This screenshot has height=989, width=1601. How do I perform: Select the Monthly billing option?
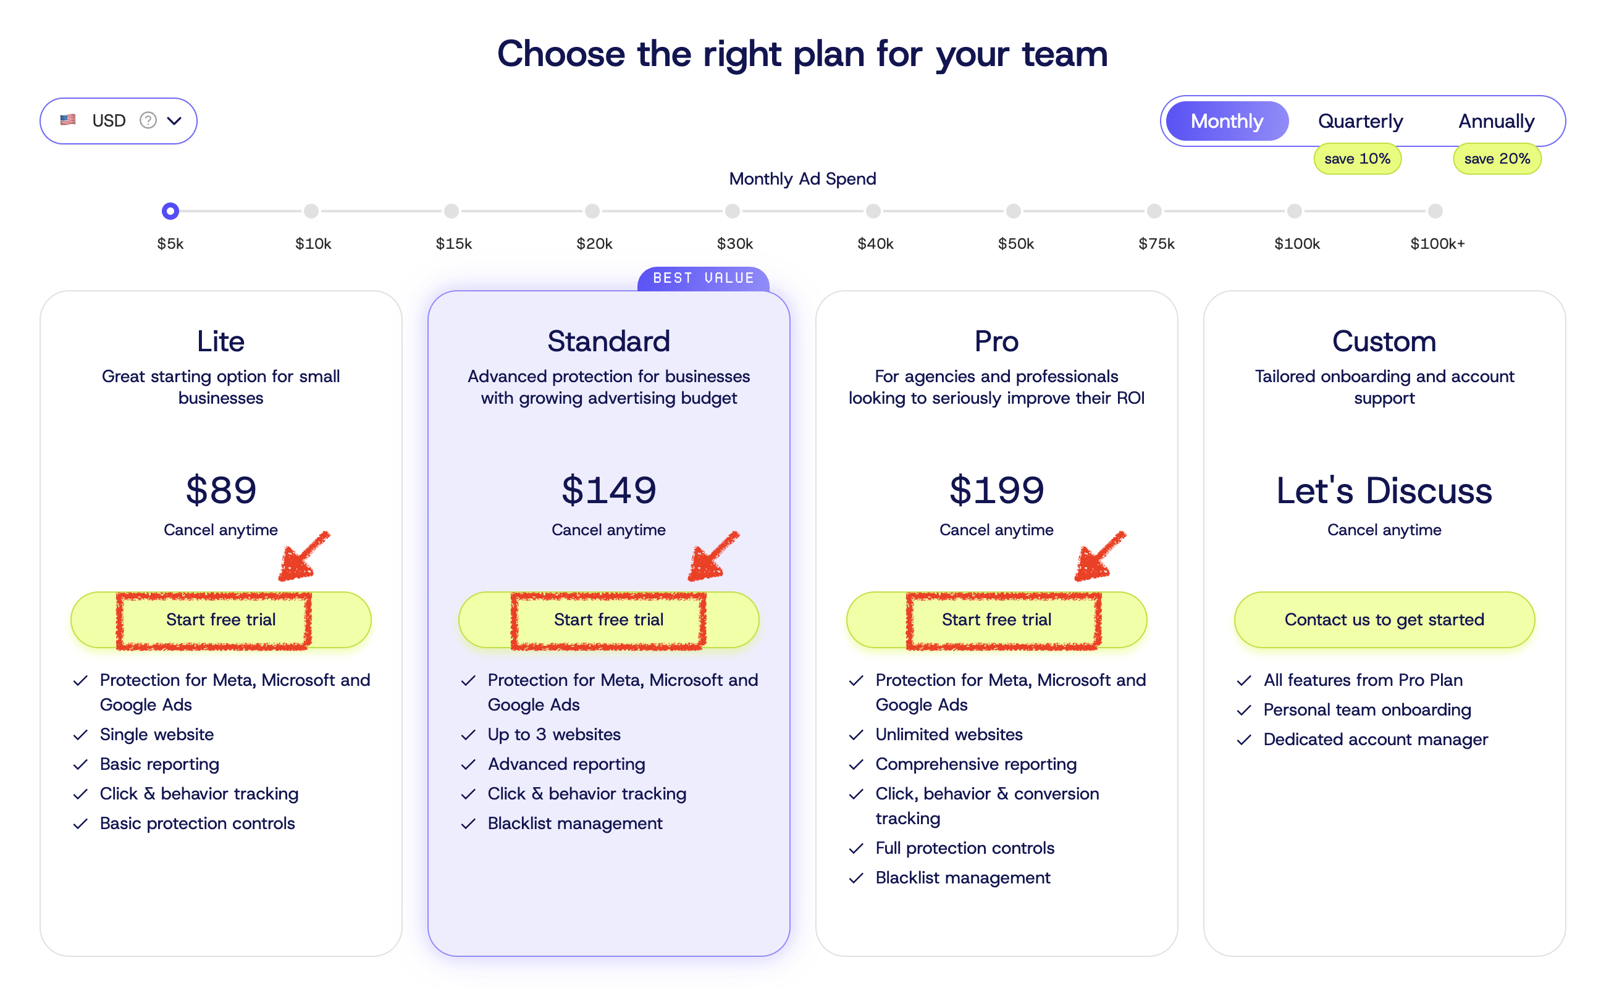point(1225,121)
